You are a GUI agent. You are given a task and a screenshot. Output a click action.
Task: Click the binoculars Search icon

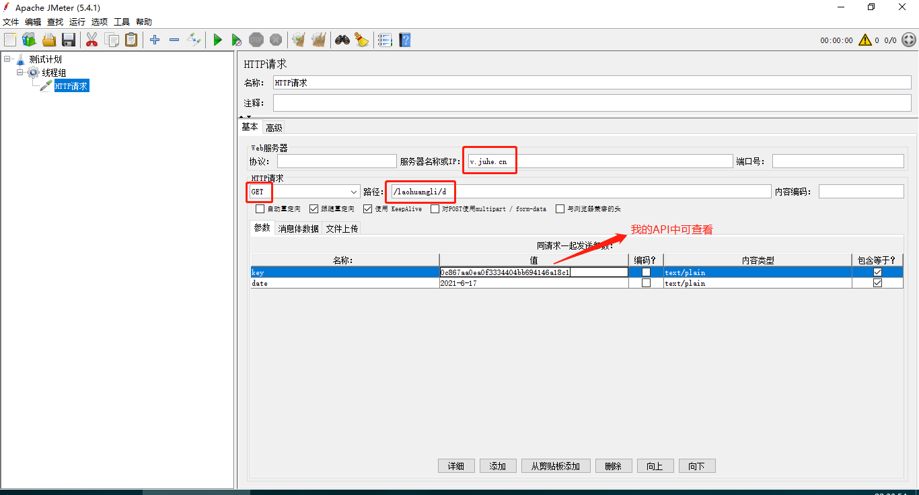[342, 40]
